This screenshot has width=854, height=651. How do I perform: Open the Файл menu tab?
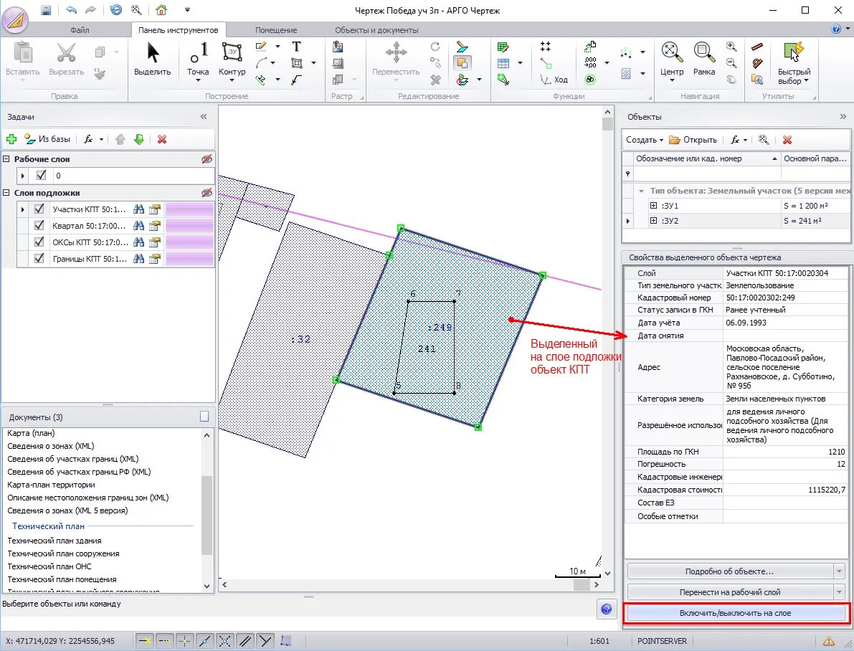80,30
